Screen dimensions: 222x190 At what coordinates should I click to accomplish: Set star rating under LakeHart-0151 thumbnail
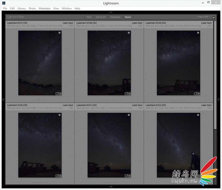click(x=109, y=182)
